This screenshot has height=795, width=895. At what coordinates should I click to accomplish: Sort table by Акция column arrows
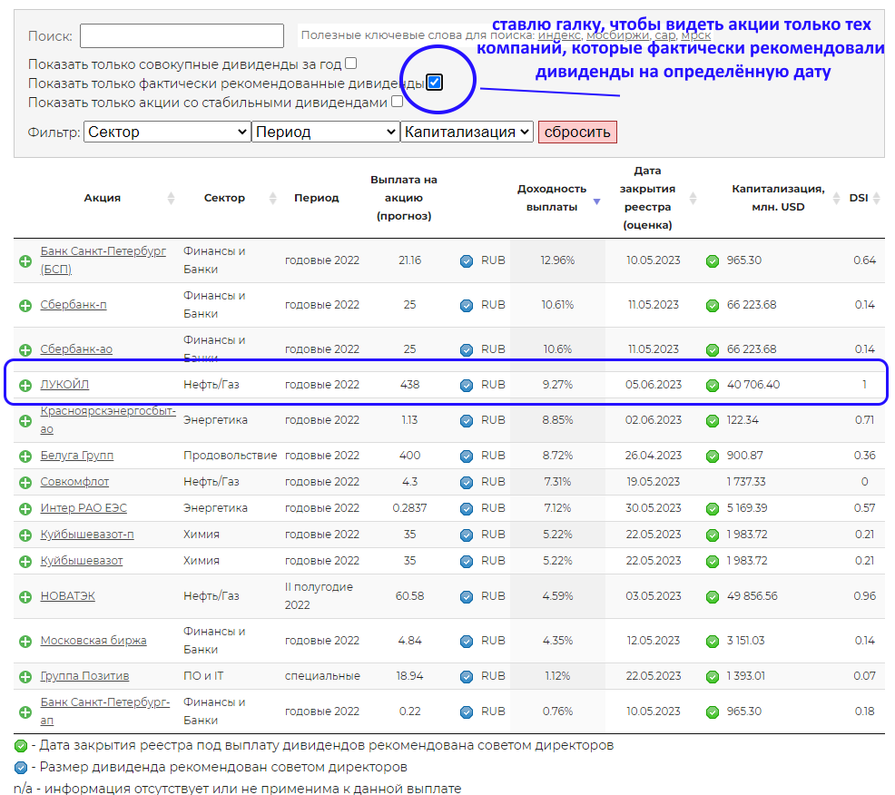[171, 198]
